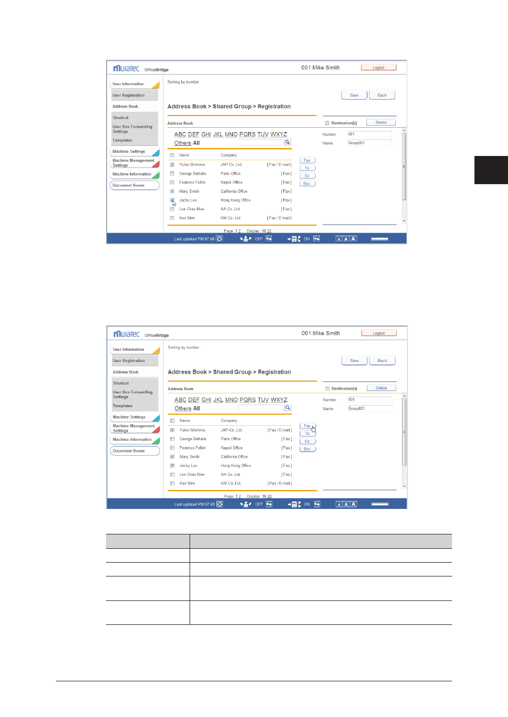Filter by the ABC link in the first screenshot

point(180,134)
